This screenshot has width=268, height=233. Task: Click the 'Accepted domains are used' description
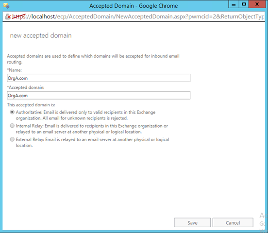93,59
